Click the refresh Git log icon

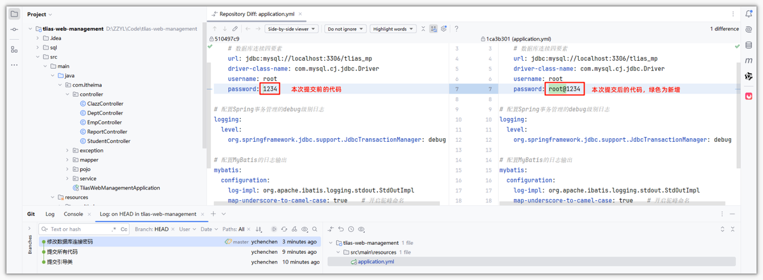(x=284, y=229)
